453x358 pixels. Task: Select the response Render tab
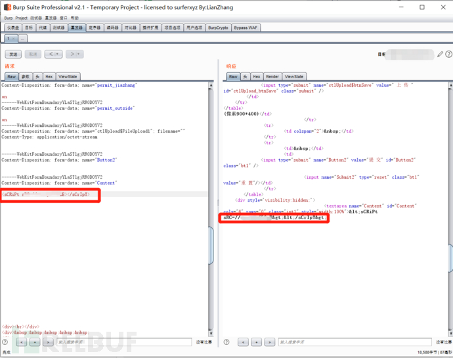pyautogui.click(x=272, y=77)
